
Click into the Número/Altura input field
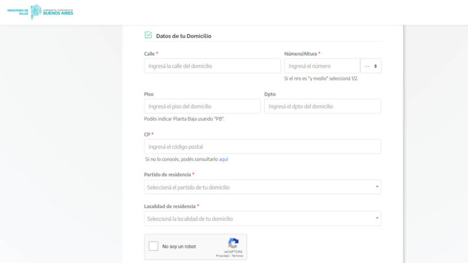tap(322, 66)
